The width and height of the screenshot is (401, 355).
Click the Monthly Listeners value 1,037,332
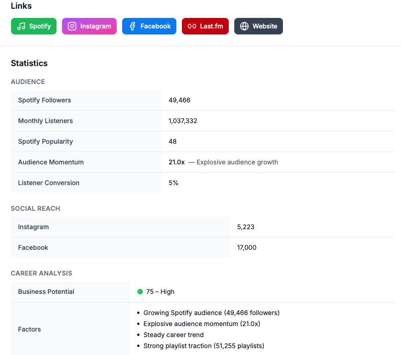coord(183,121)
